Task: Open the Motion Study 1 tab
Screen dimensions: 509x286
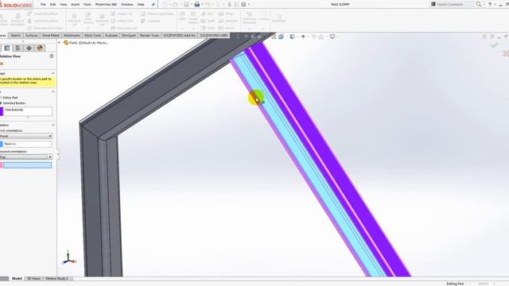Action: 57,279
